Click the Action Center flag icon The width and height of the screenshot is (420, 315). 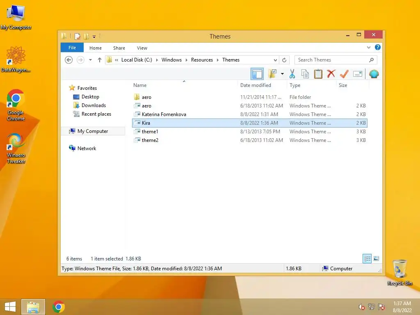tap(381, 307)
